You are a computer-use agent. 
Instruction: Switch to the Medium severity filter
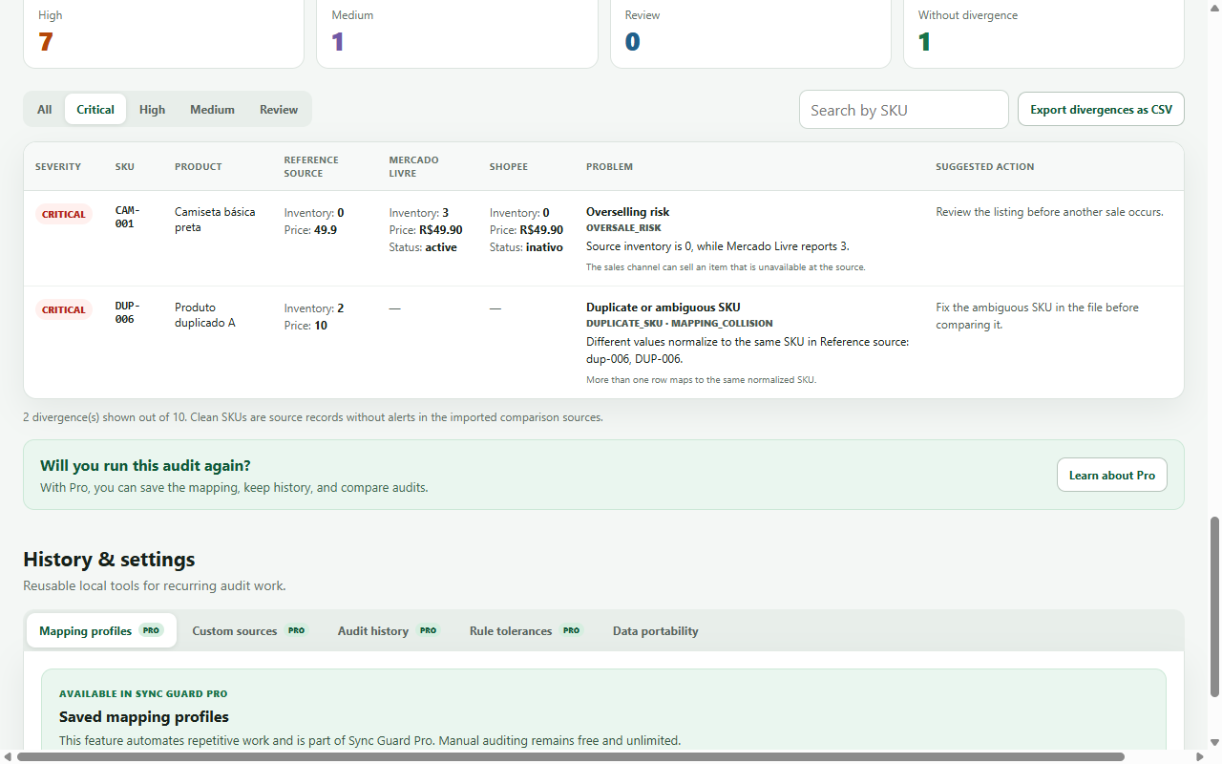tap(212, 110)
